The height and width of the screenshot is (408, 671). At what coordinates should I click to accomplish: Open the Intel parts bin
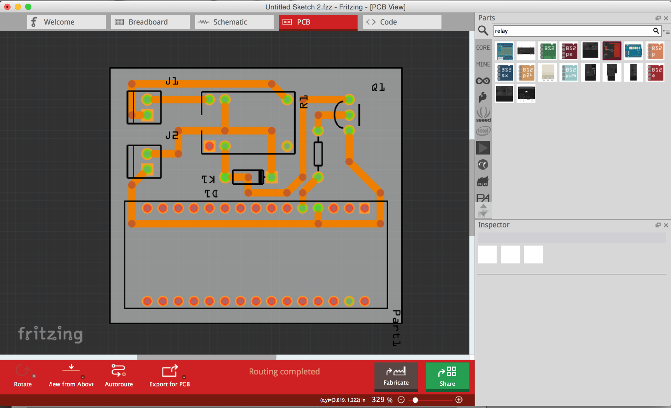483,130
